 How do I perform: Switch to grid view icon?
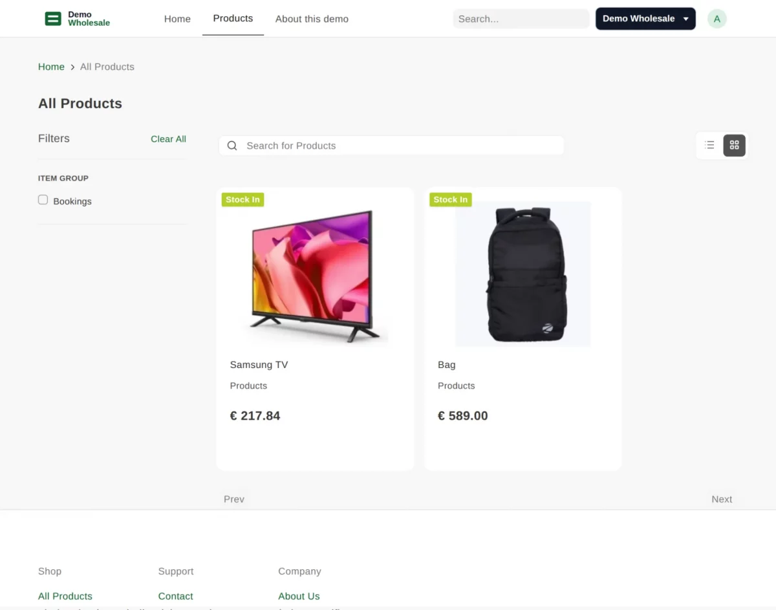(x=734, y=146)
